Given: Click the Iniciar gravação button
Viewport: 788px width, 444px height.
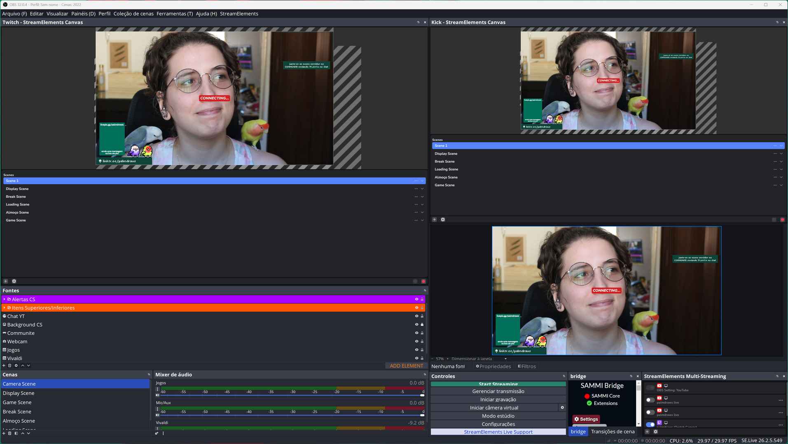Looking at the screenshot, I should [x=498, y=400].
